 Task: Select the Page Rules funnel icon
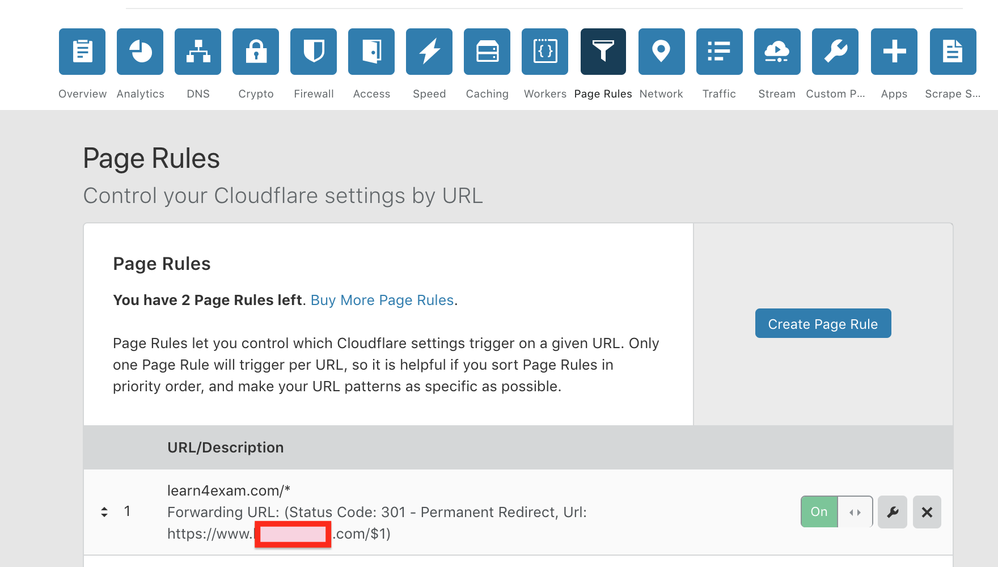(603, 52)
